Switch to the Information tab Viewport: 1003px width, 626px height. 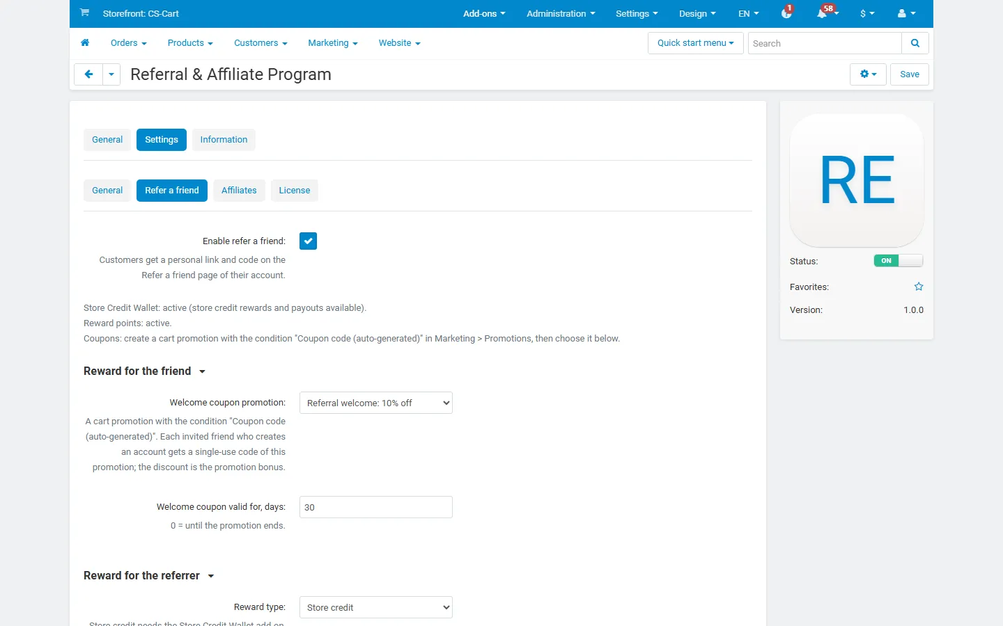[x=224, y=140]
